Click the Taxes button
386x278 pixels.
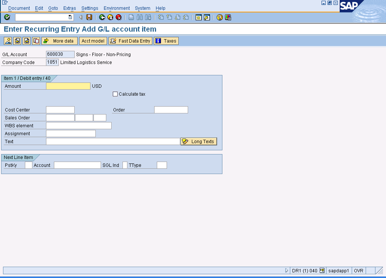pos(166,41)
